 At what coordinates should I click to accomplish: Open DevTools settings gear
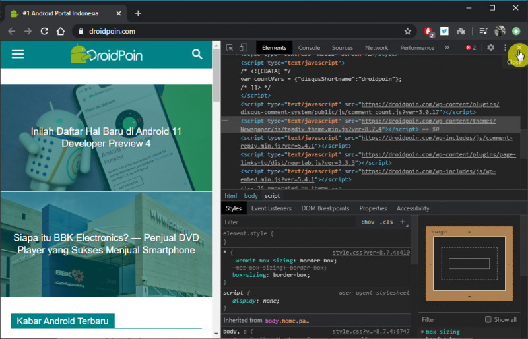click(x=490, y=47)
